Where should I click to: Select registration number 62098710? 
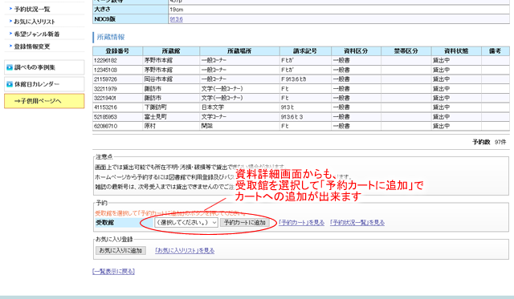(105, 126)
